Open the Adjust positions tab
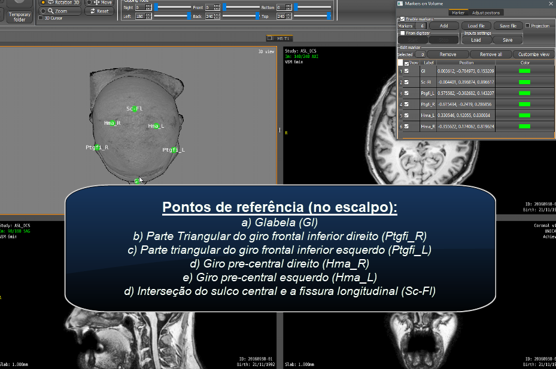 pyautogui.click(x=486, y=13)
